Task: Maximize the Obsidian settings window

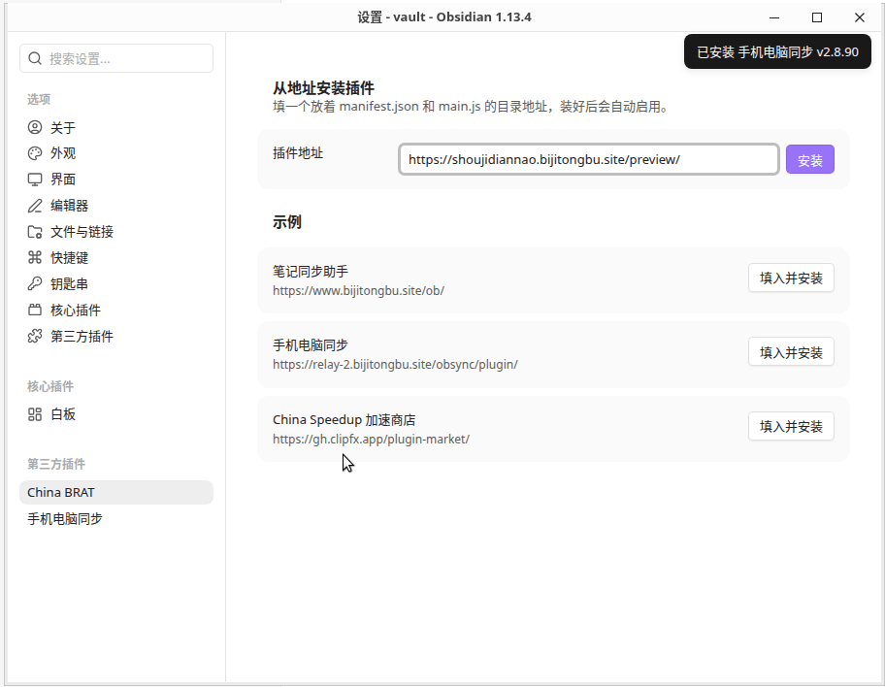Action: pos(817,17)
